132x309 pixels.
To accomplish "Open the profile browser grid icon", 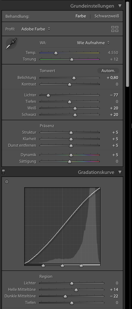I will (115, 29).
